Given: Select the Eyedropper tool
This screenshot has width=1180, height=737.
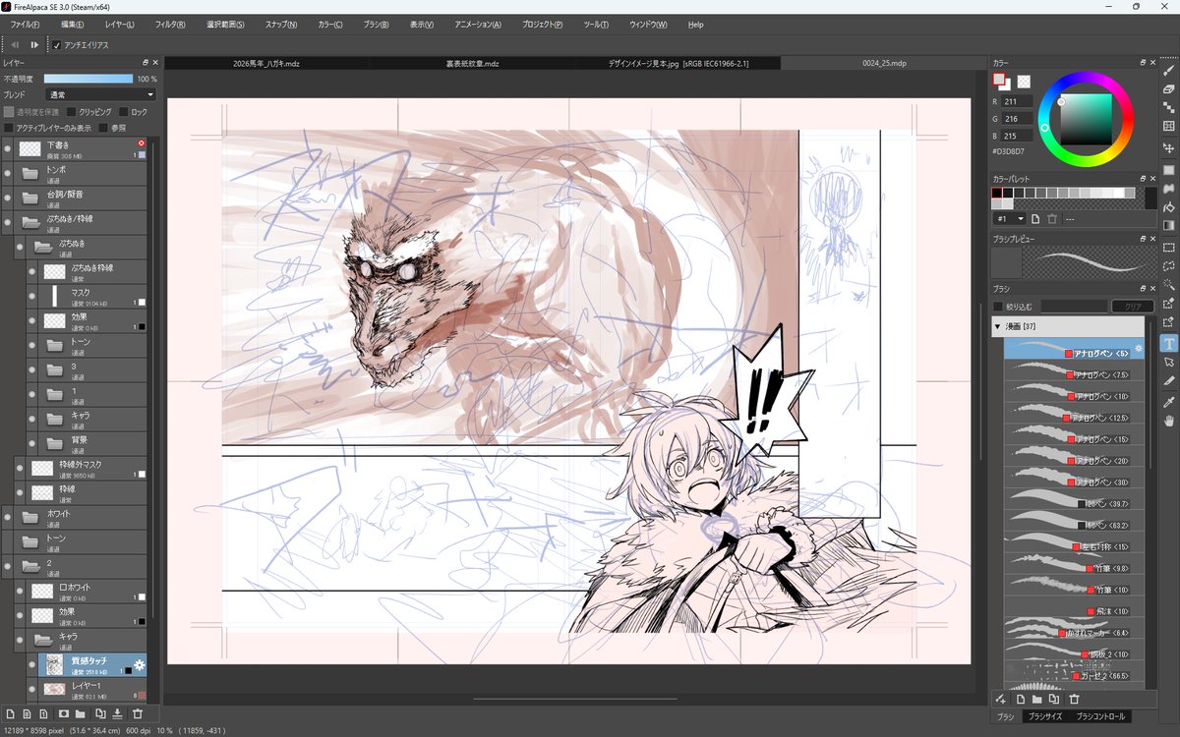Looking at the screenshot, I should tap(1168, 402).
